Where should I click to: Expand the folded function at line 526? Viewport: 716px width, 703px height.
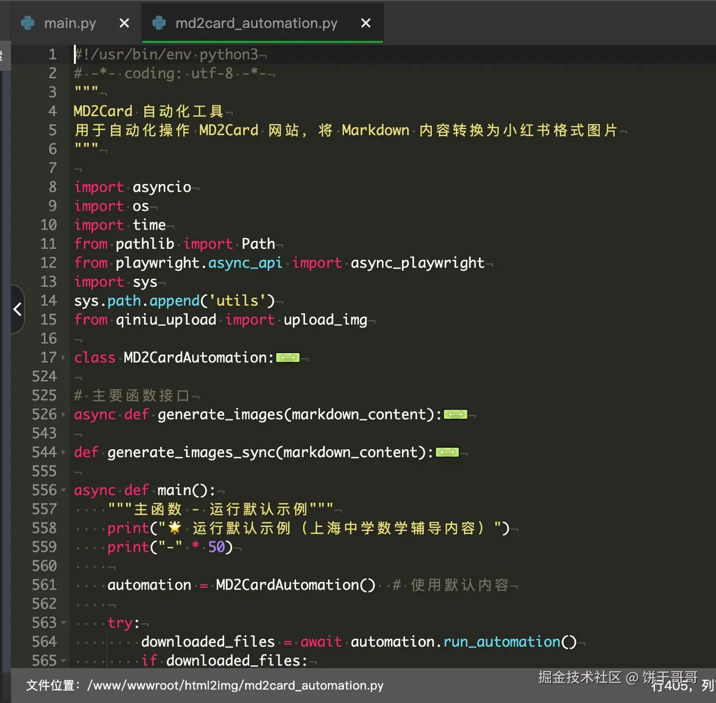pyautogui.click(x=63, y=415)
